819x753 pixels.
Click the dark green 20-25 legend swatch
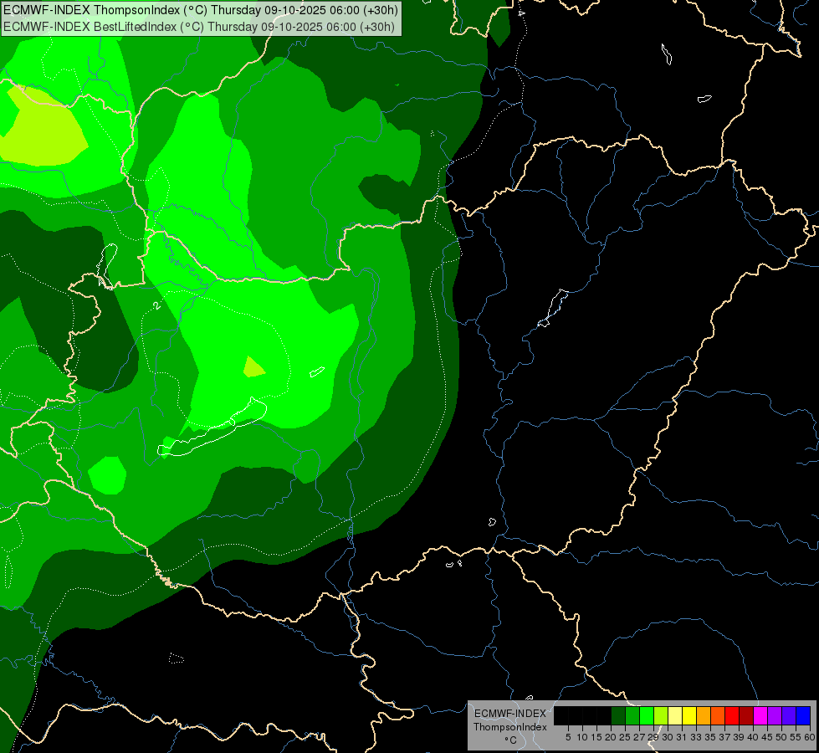[x=618, y=715]
